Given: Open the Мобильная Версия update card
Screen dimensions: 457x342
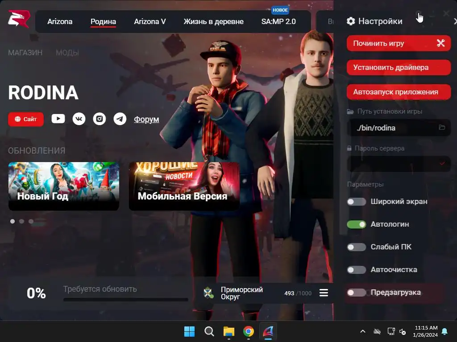Looking at the screenshot, I should click(x=184, y=186).
